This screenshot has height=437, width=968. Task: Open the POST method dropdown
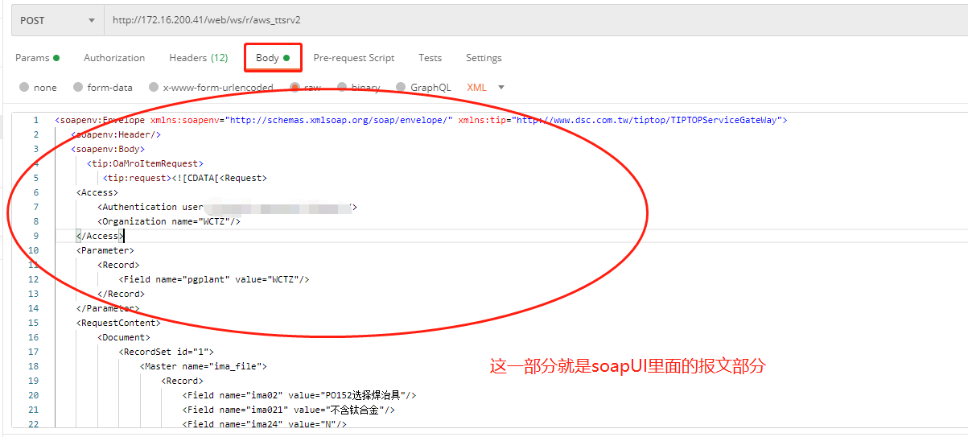click(x=57, y=20)
